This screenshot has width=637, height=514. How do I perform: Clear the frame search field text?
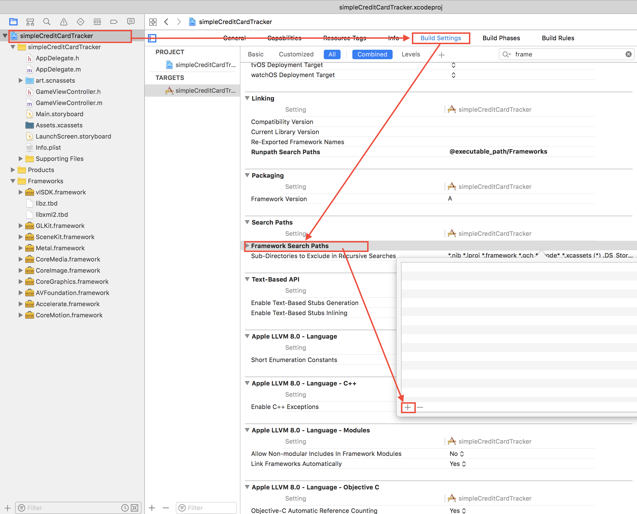(628, 54)
